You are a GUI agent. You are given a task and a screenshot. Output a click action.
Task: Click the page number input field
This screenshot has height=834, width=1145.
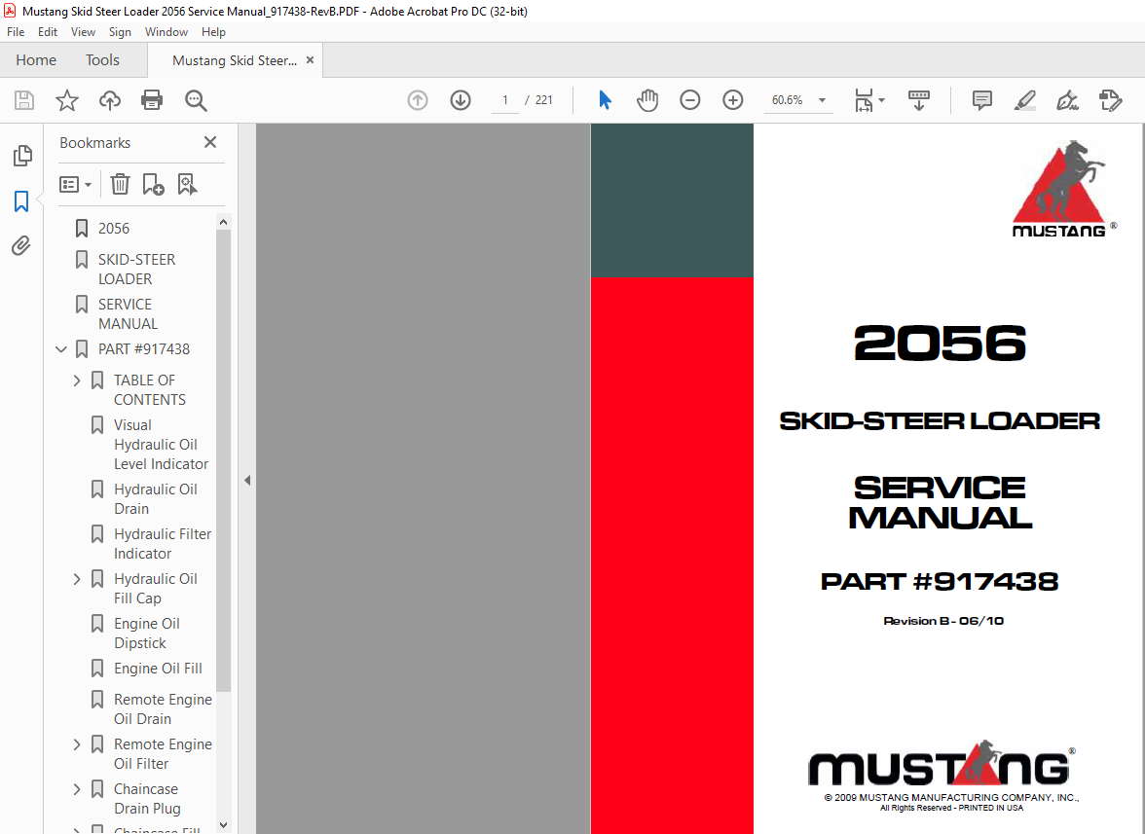click(504, 100)
